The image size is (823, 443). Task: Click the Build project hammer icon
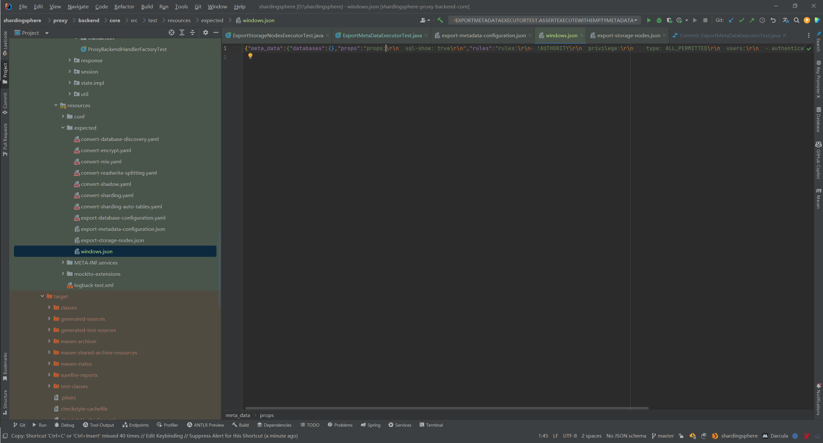tap(440, 20)
